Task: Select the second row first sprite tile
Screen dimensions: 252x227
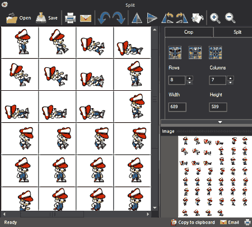Action: pyautogui.click(x=20, y=75)
